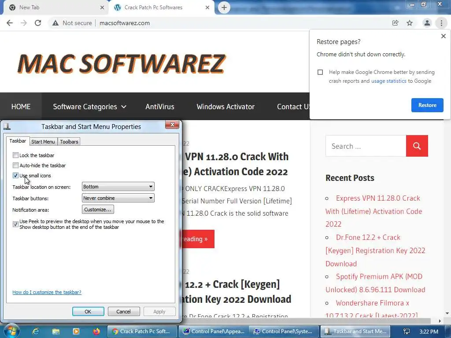Open Wondershare Filmora x recent post link
The height and width of the screenshot is (338, 451).
372,309
